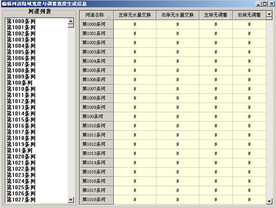Click the river list scroll-down arrow
Screen dimensions: 276x208
[x=70, y=199]
